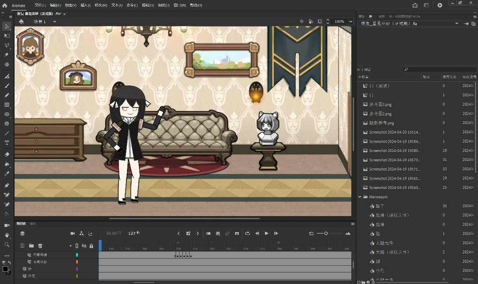
Task: Click the delete layer trash icon
Action: pyautogui.click(x=40, y=246)
